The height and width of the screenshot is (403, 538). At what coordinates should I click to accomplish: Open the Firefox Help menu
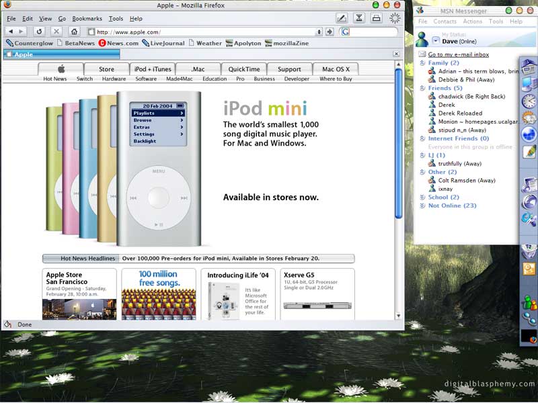click(136, 19)
